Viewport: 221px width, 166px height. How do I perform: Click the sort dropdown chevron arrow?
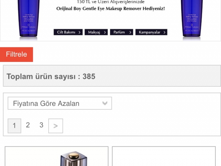[105, 103]
